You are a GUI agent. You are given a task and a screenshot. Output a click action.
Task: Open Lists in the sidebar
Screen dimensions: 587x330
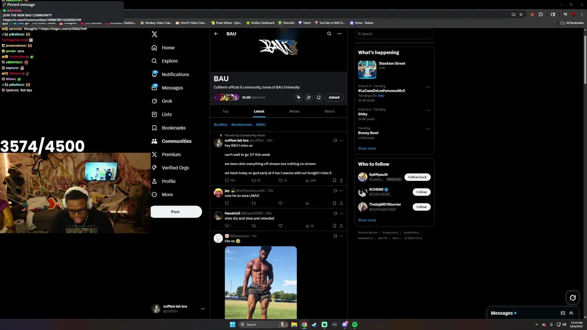pos(161,114)
